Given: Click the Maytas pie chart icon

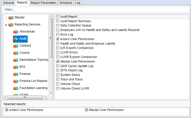Looking at the screenshot, I should point(11,18).
